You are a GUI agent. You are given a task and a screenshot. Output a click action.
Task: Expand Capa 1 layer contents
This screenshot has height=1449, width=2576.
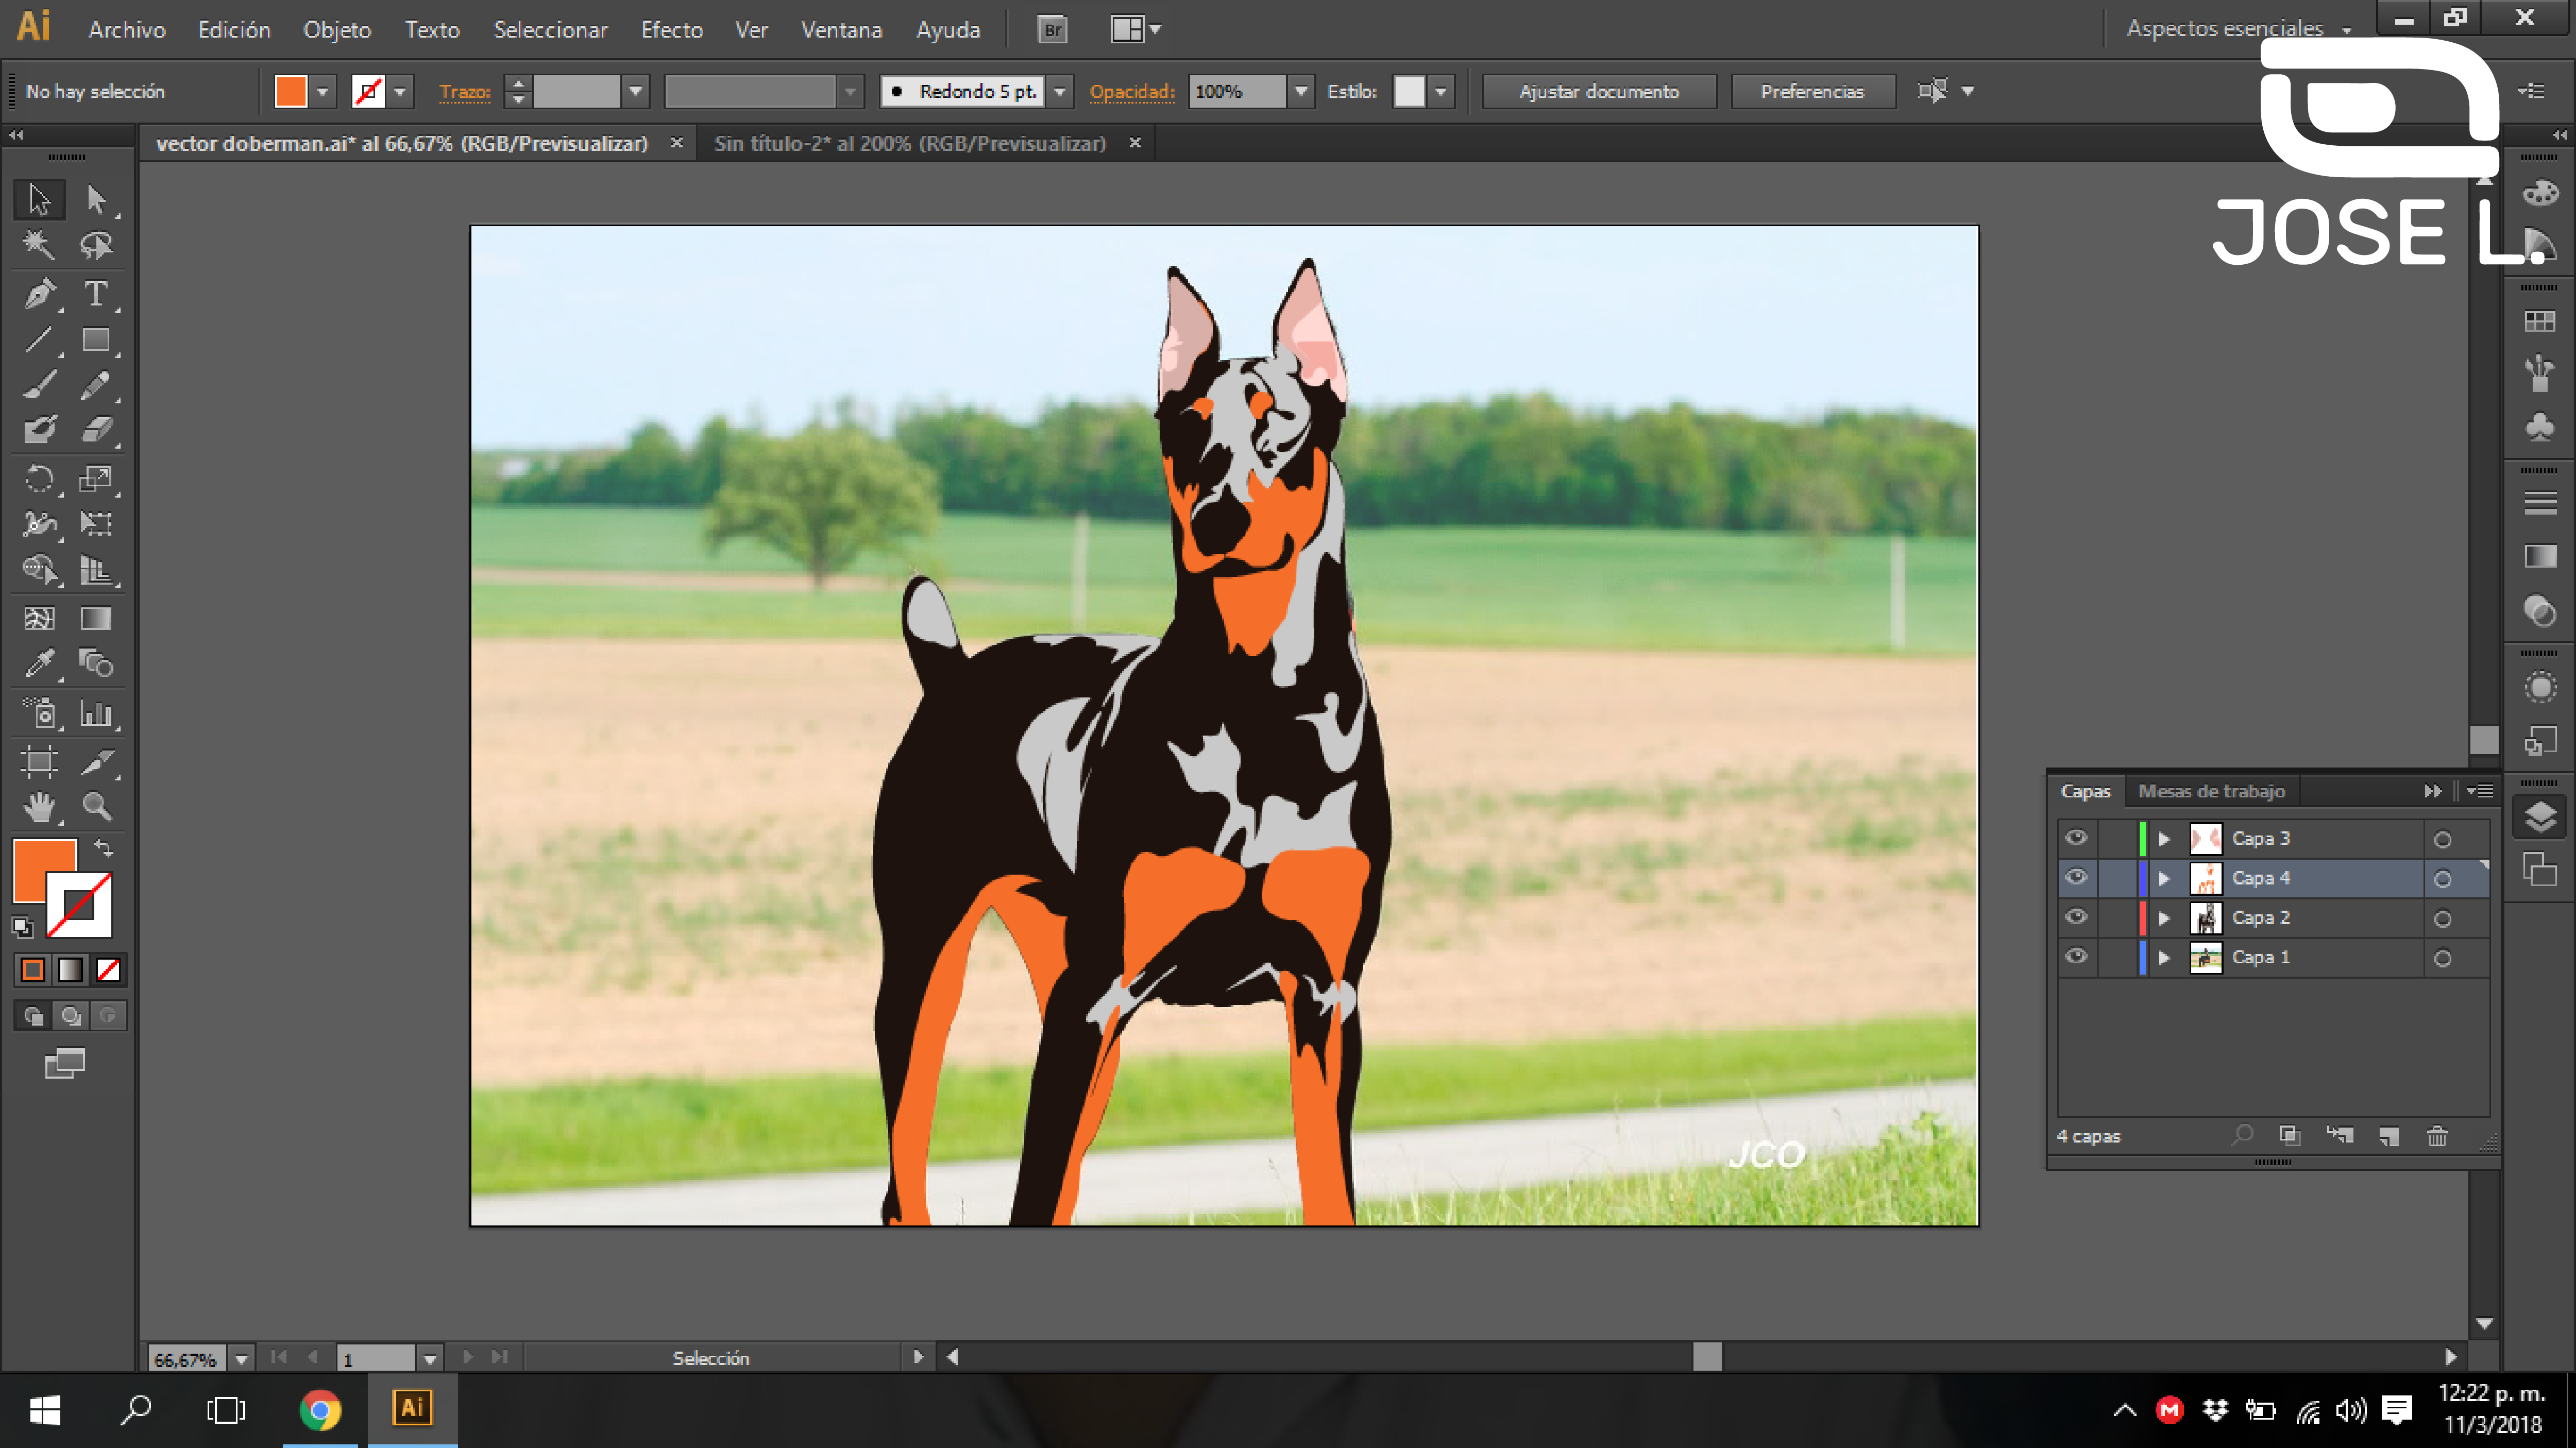tap(2164, 958)
